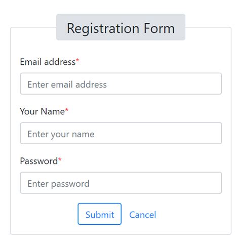Click the Password label text
The height and width of the screenshot is (246, 240).
coord(39,161)
